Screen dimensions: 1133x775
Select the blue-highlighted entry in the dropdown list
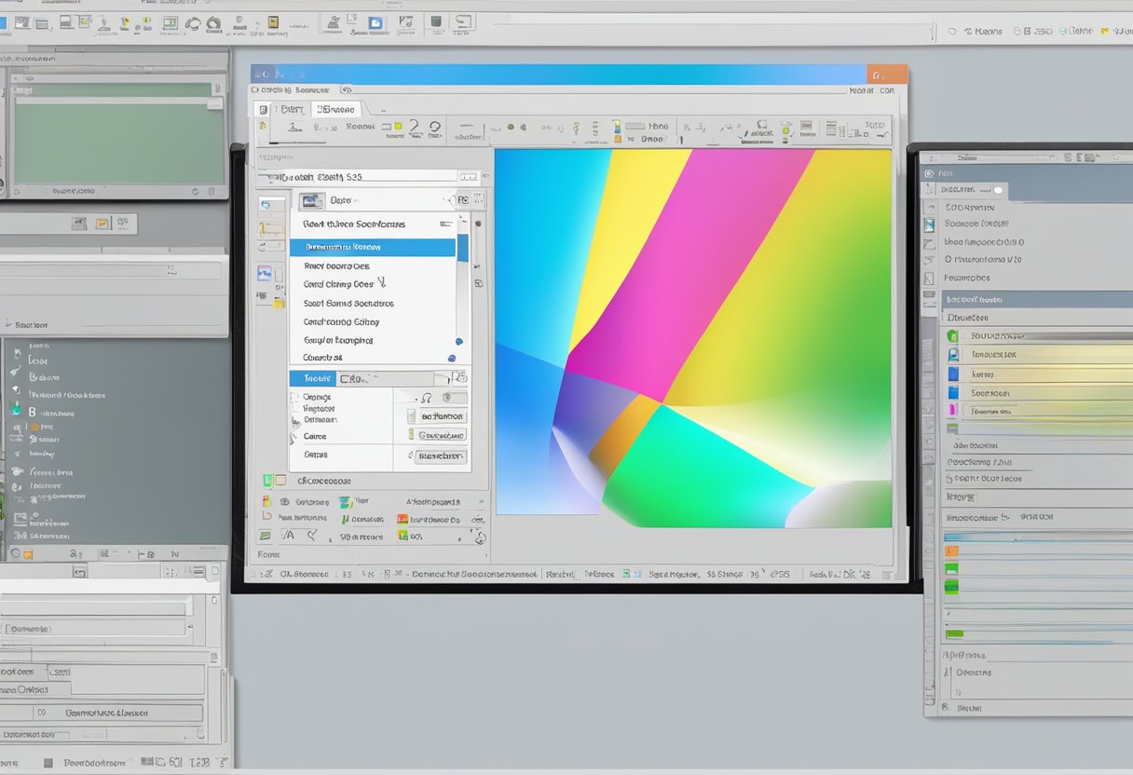click(372, 247)
